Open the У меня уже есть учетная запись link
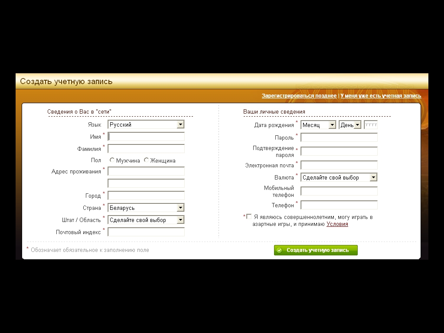 pos(381,96)
